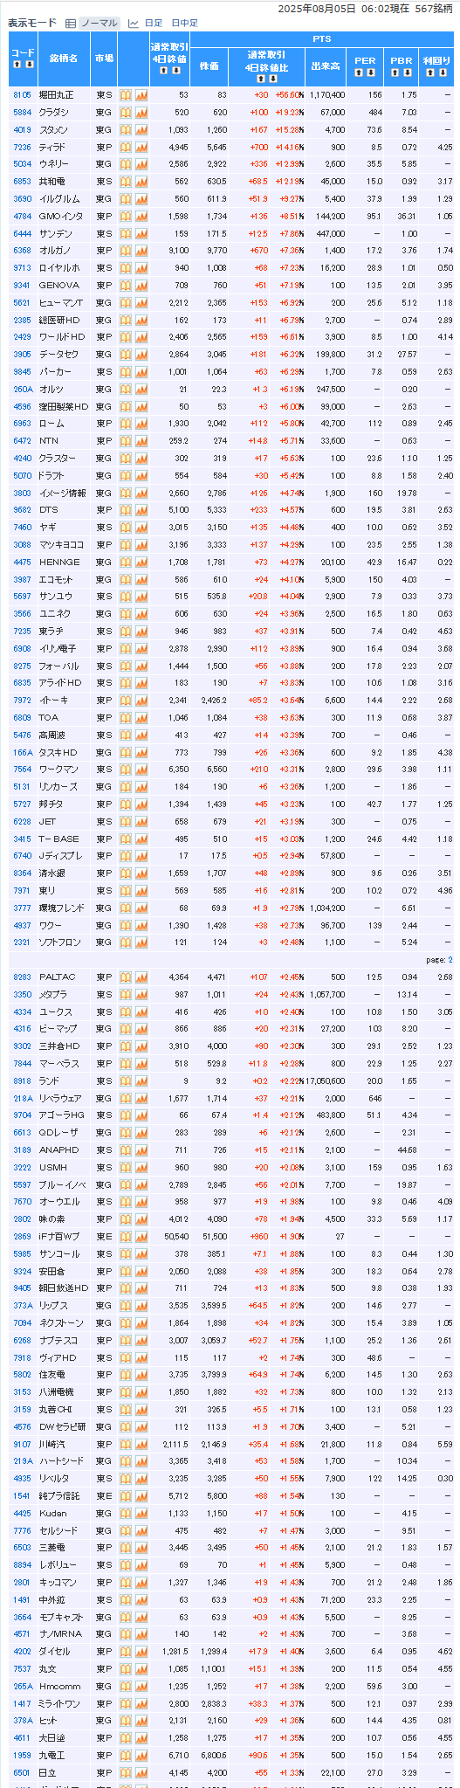Sort ascending by PER column

click(x=359, y=72)
